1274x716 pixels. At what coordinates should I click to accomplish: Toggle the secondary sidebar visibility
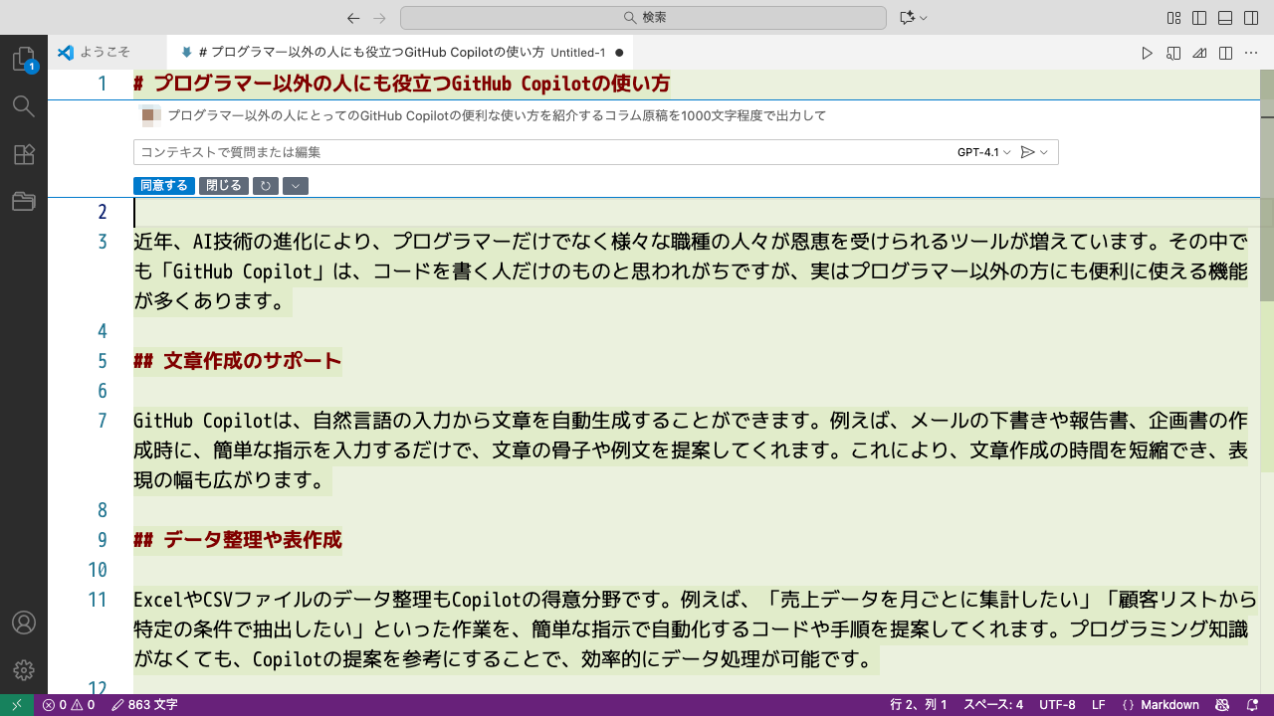click(1251, 18)
